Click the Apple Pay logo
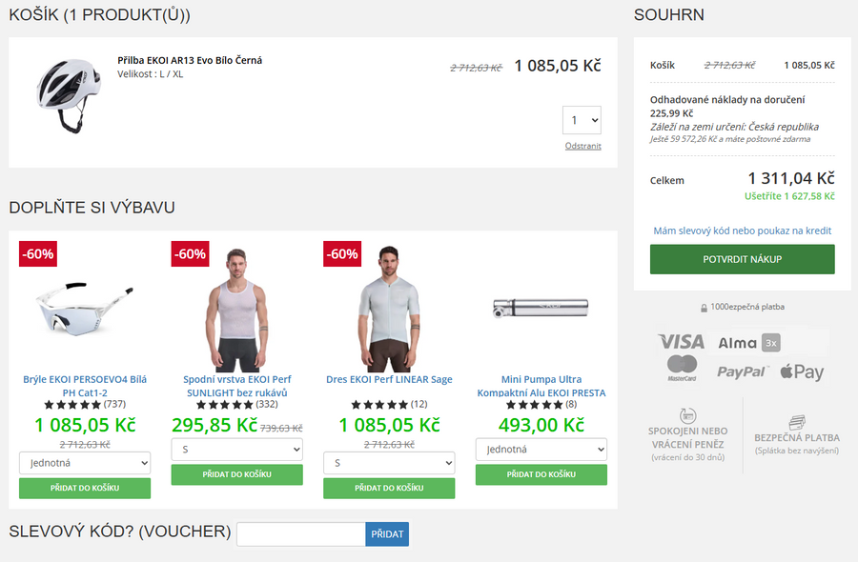The width and height of the screenshot is (858, 562). 802,371
